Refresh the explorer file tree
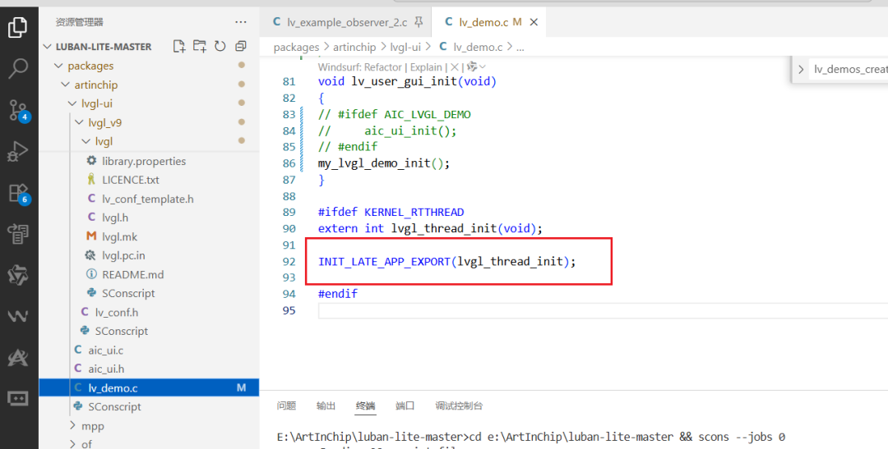 pyautogui.click(x=220, y=46)
